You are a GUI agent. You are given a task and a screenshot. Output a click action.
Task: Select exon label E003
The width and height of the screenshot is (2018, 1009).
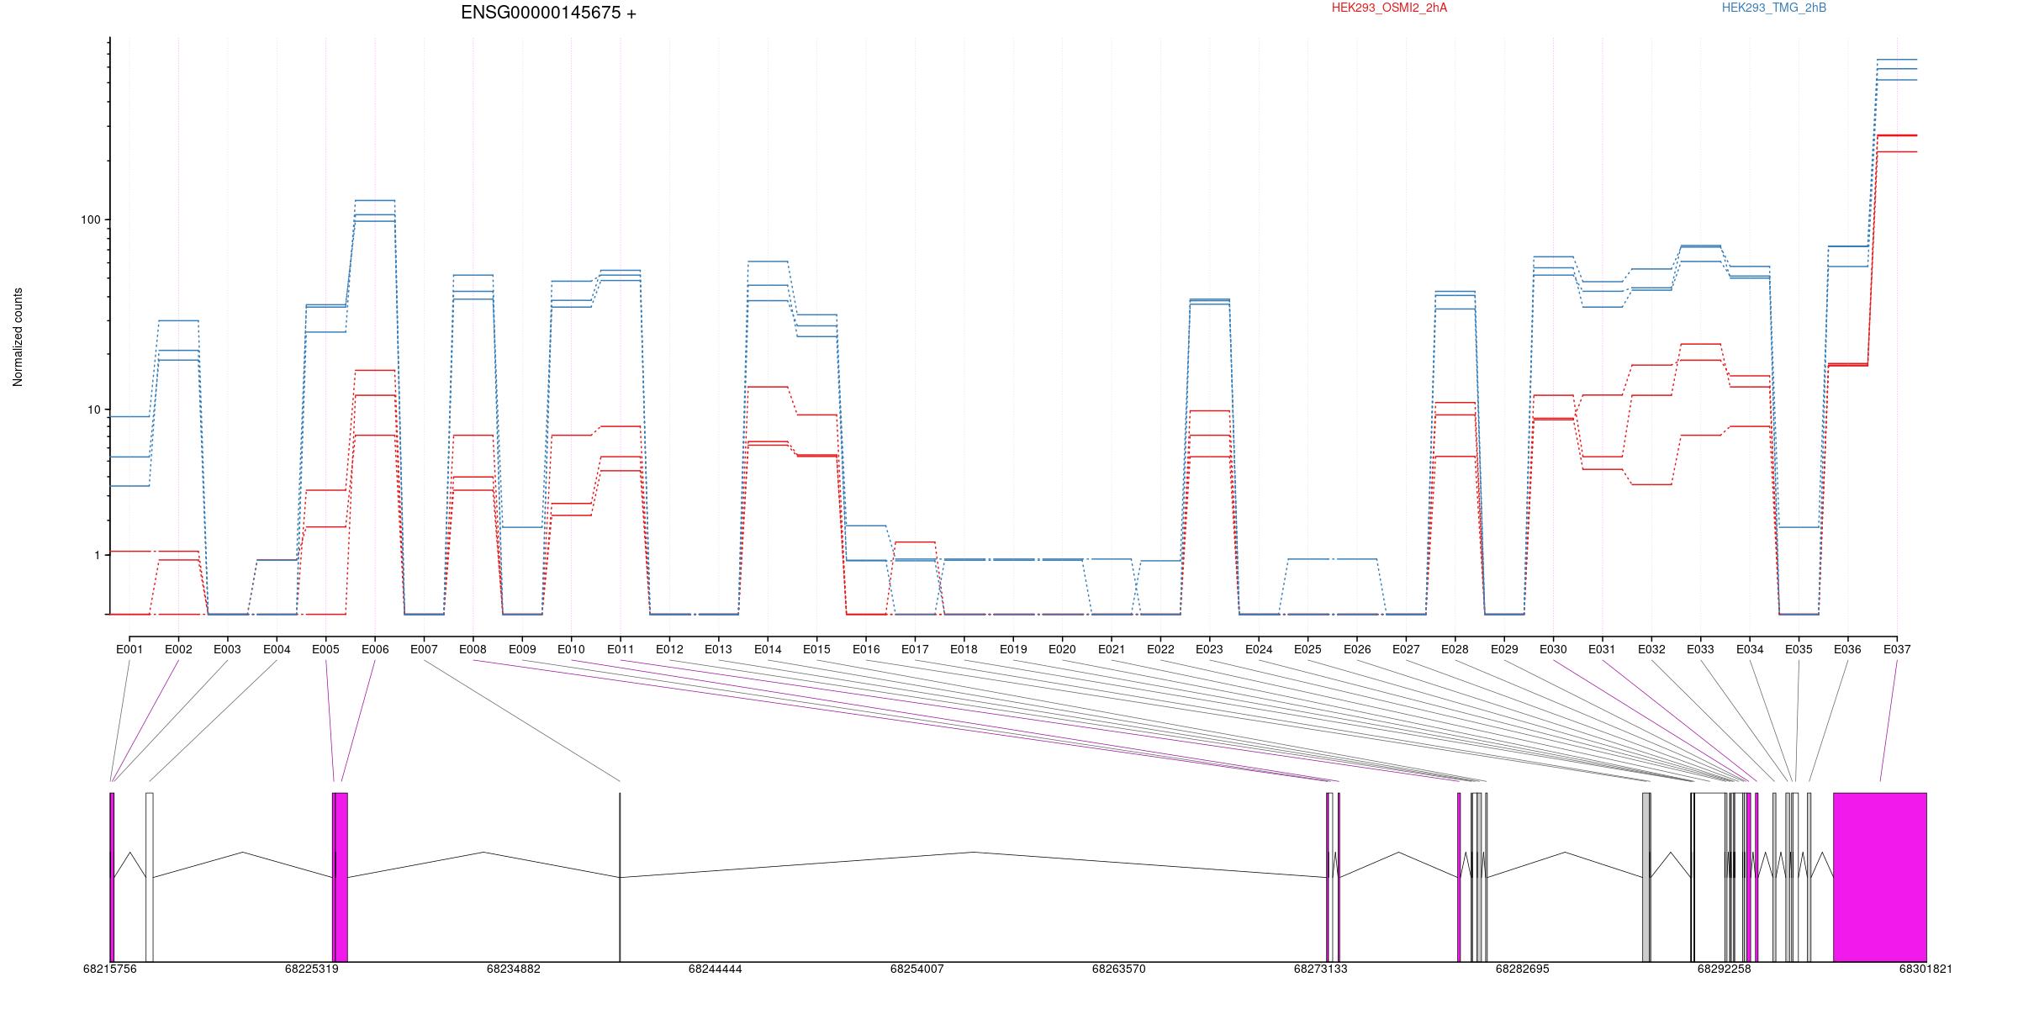[x=227, y=649]
